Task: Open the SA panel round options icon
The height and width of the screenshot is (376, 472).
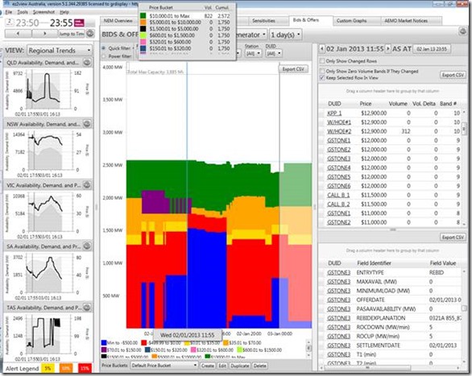Action: click(x=87, y=246)
